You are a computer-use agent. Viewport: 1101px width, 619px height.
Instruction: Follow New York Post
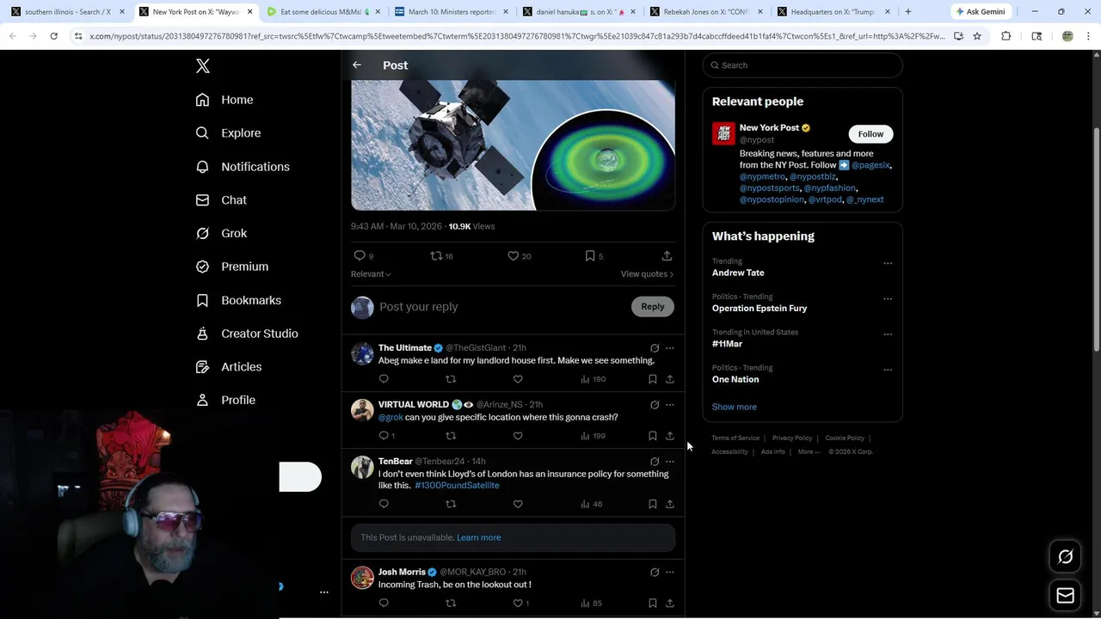[x=870, y=134]
